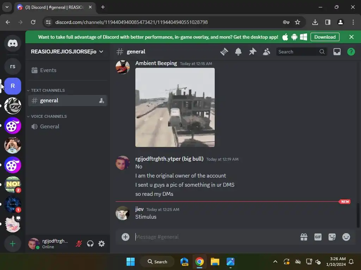Open user settings gear
Image resolution: width=361 pixels, height=270 pixels.
pyautogui.click(x=102, y=244)
